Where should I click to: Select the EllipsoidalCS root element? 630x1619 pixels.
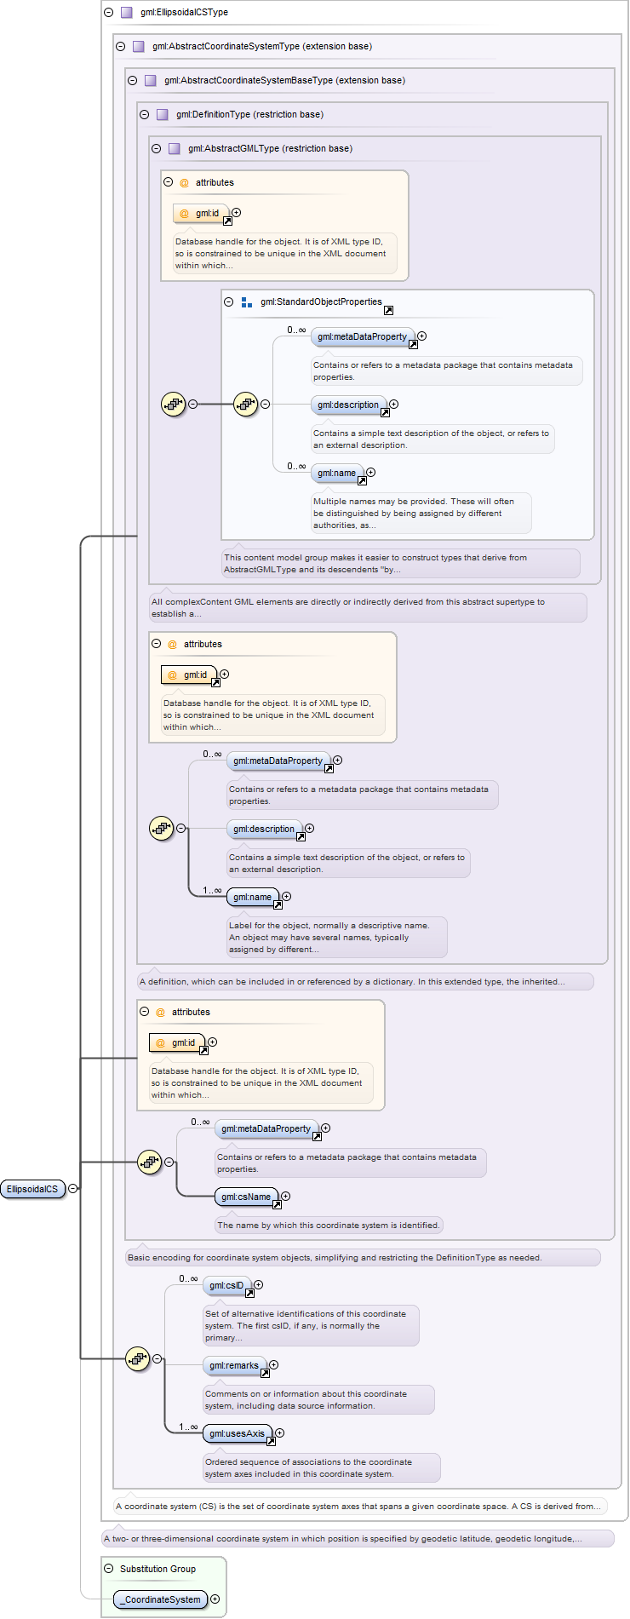[33, 1189]
